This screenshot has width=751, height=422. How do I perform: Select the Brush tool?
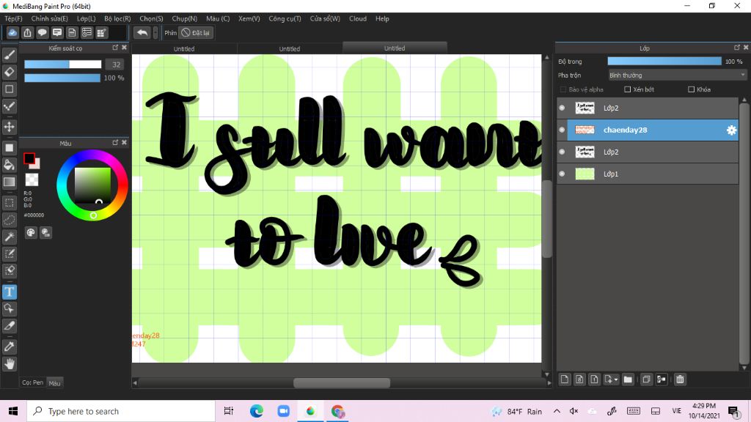pyautogui.click(x=10, y=55)
